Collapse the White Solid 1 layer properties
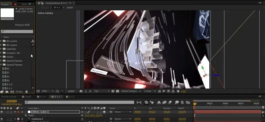The width and height of the screenshot is (265, 122). 15,112
